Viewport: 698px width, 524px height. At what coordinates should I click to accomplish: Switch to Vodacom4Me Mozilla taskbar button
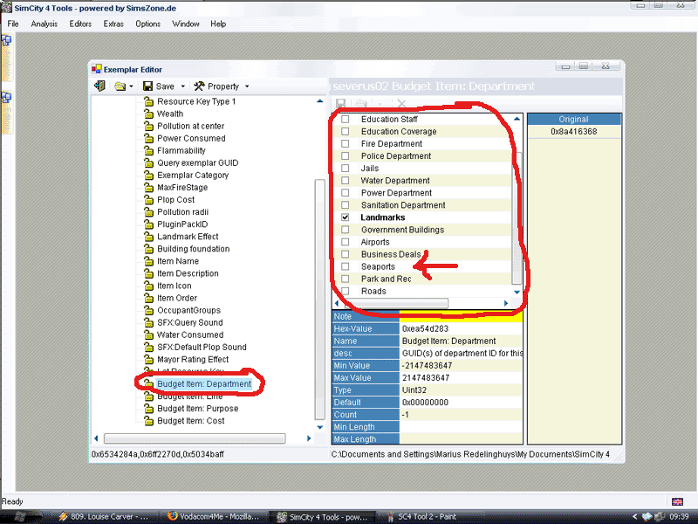pos(213,516)
